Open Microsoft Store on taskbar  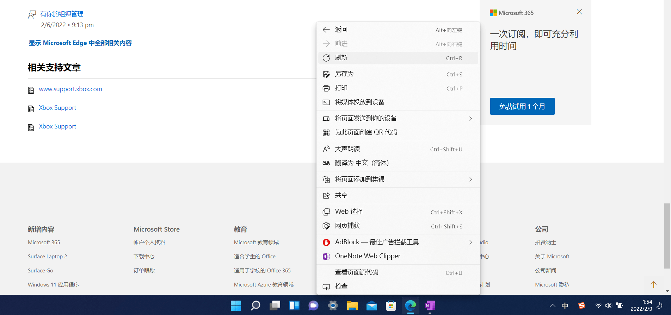pyautogui.click(x=391, y=305)
